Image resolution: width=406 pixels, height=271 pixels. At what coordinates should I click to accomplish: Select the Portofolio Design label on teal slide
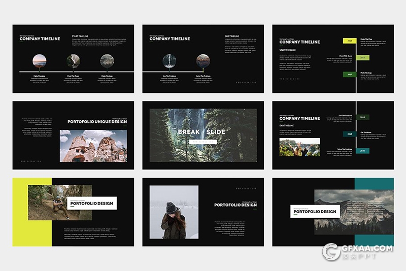coord(315,211)
